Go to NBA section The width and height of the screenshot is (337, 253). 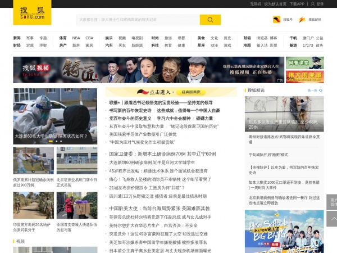point(76,38)
